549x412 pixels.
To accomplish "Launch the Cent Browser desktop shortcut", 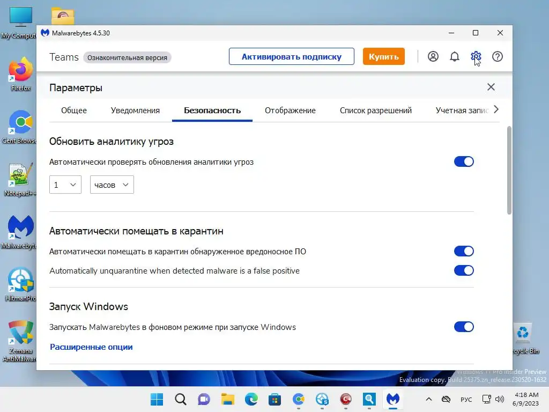I will pos(20,127).
